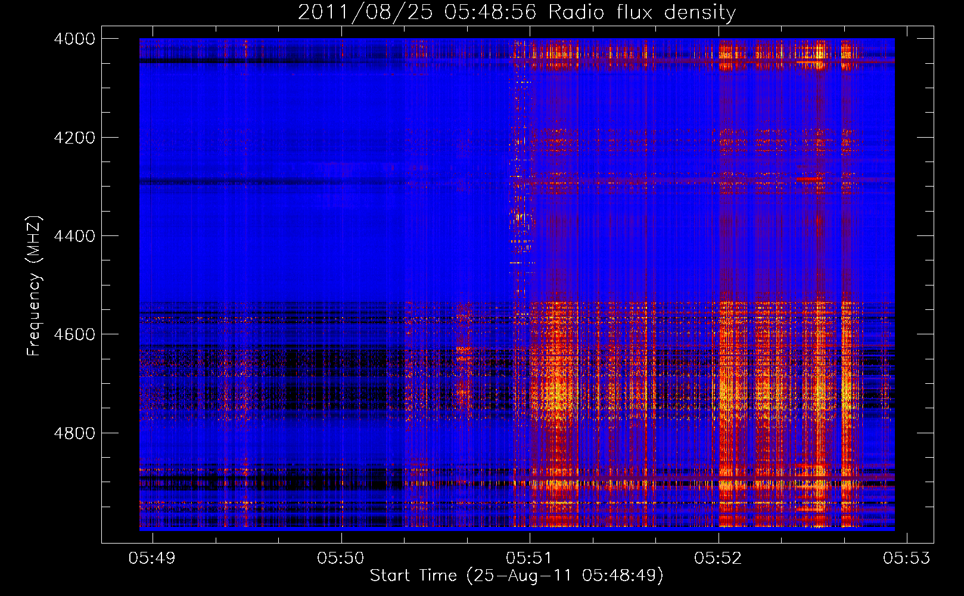
Task: Click the 05:49 time tick label
Action: point(153,558)
